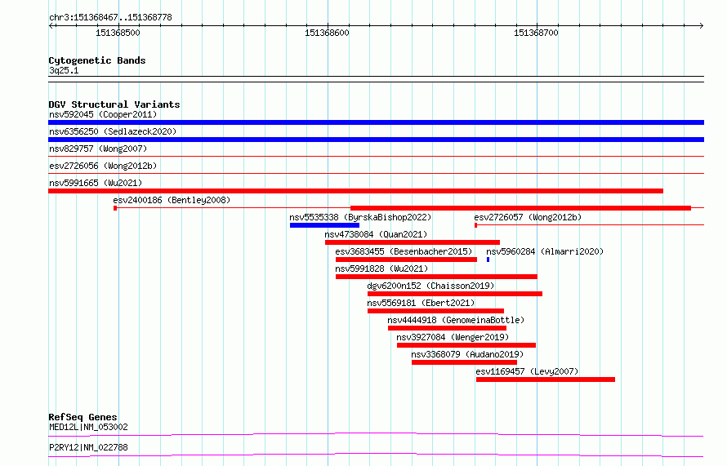Click the esv3683455 (Besenbacher2015) label
727x466 pixels.
(404, 251)
